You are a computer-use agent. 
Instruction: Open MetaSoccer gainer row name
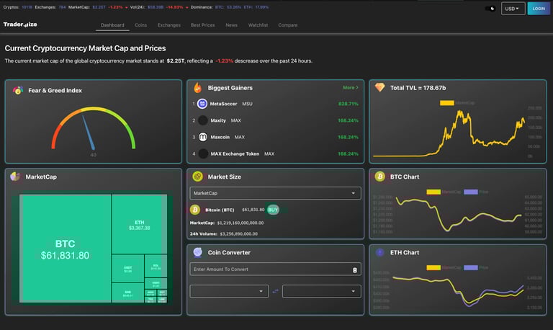tap(224, 104)
